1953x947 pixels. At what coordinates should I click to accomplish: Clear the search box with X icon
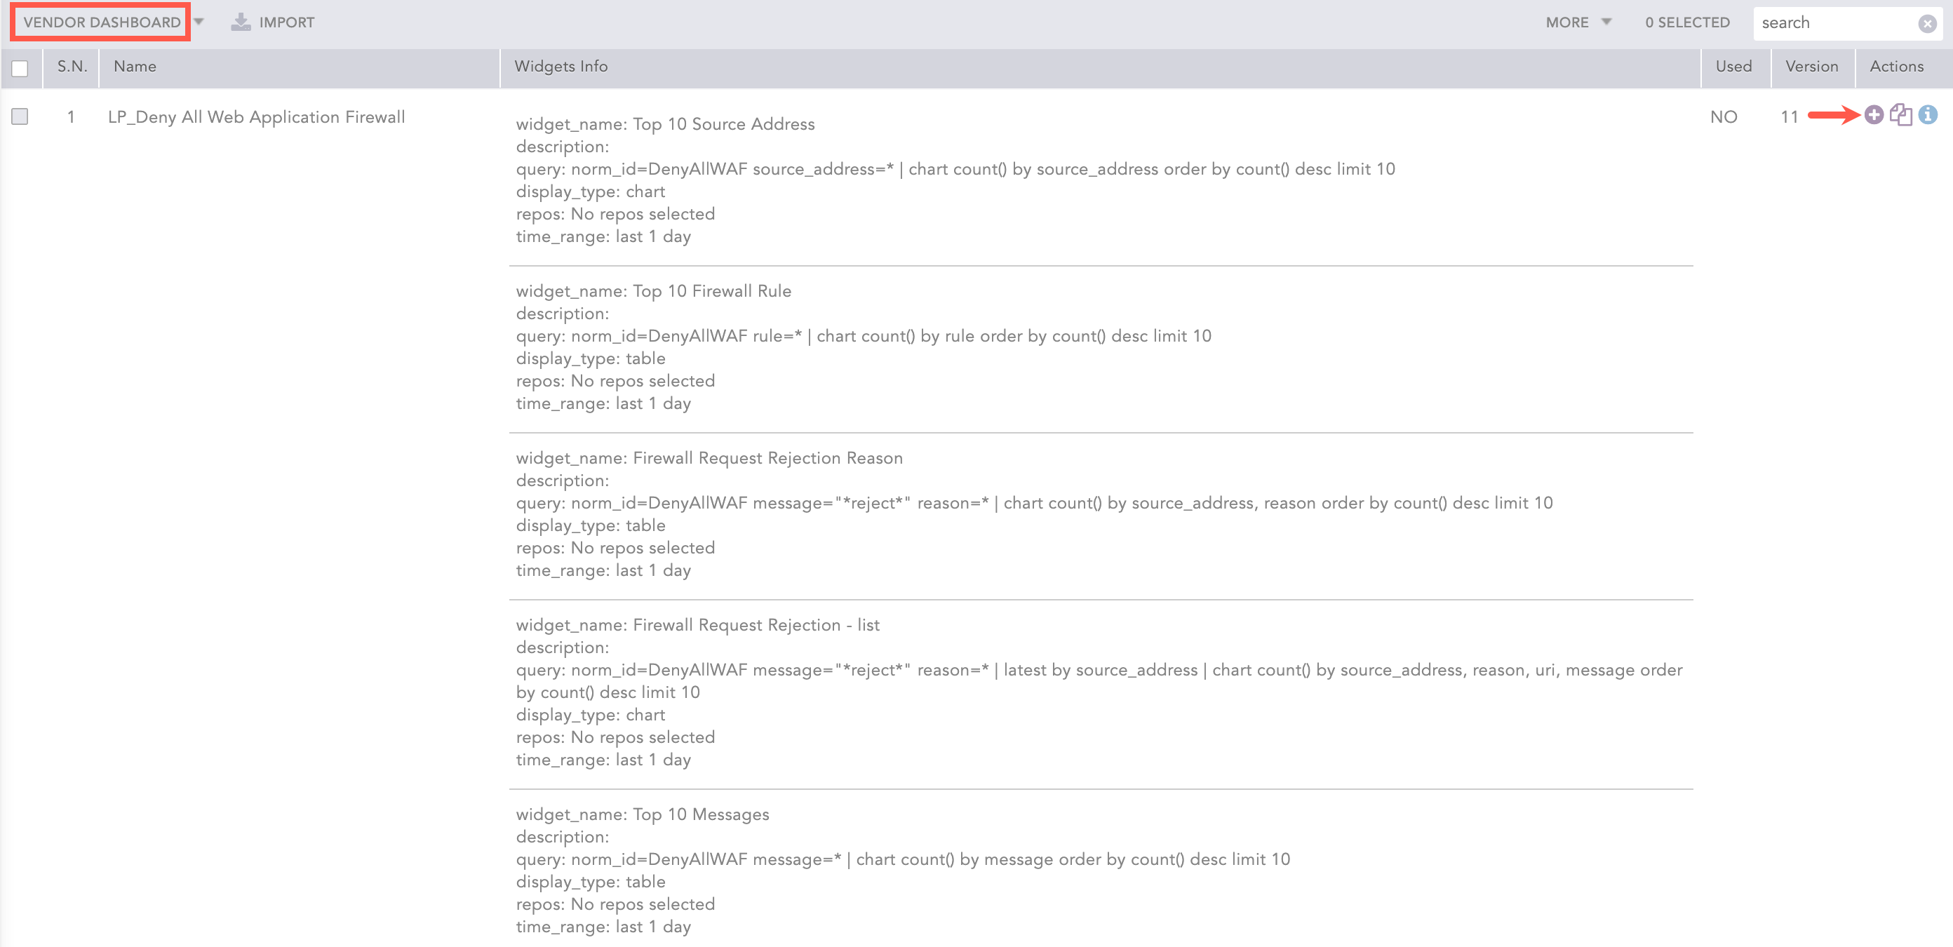(x=1927, y=24)
